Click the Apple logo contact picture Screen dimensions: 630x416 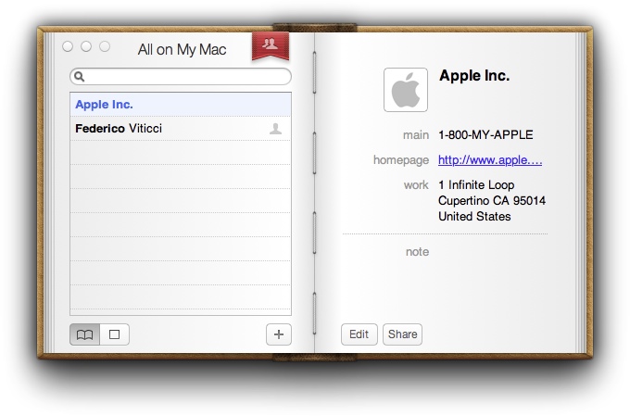coord(406,90)
